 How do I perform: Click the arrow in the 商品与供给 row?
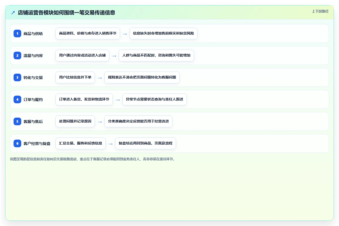coord(125,34)
